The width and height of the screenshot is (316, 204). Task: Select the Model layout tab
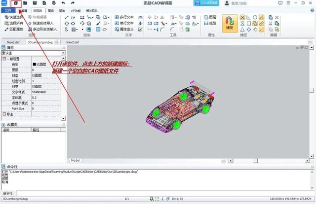(x=75, y=161)
